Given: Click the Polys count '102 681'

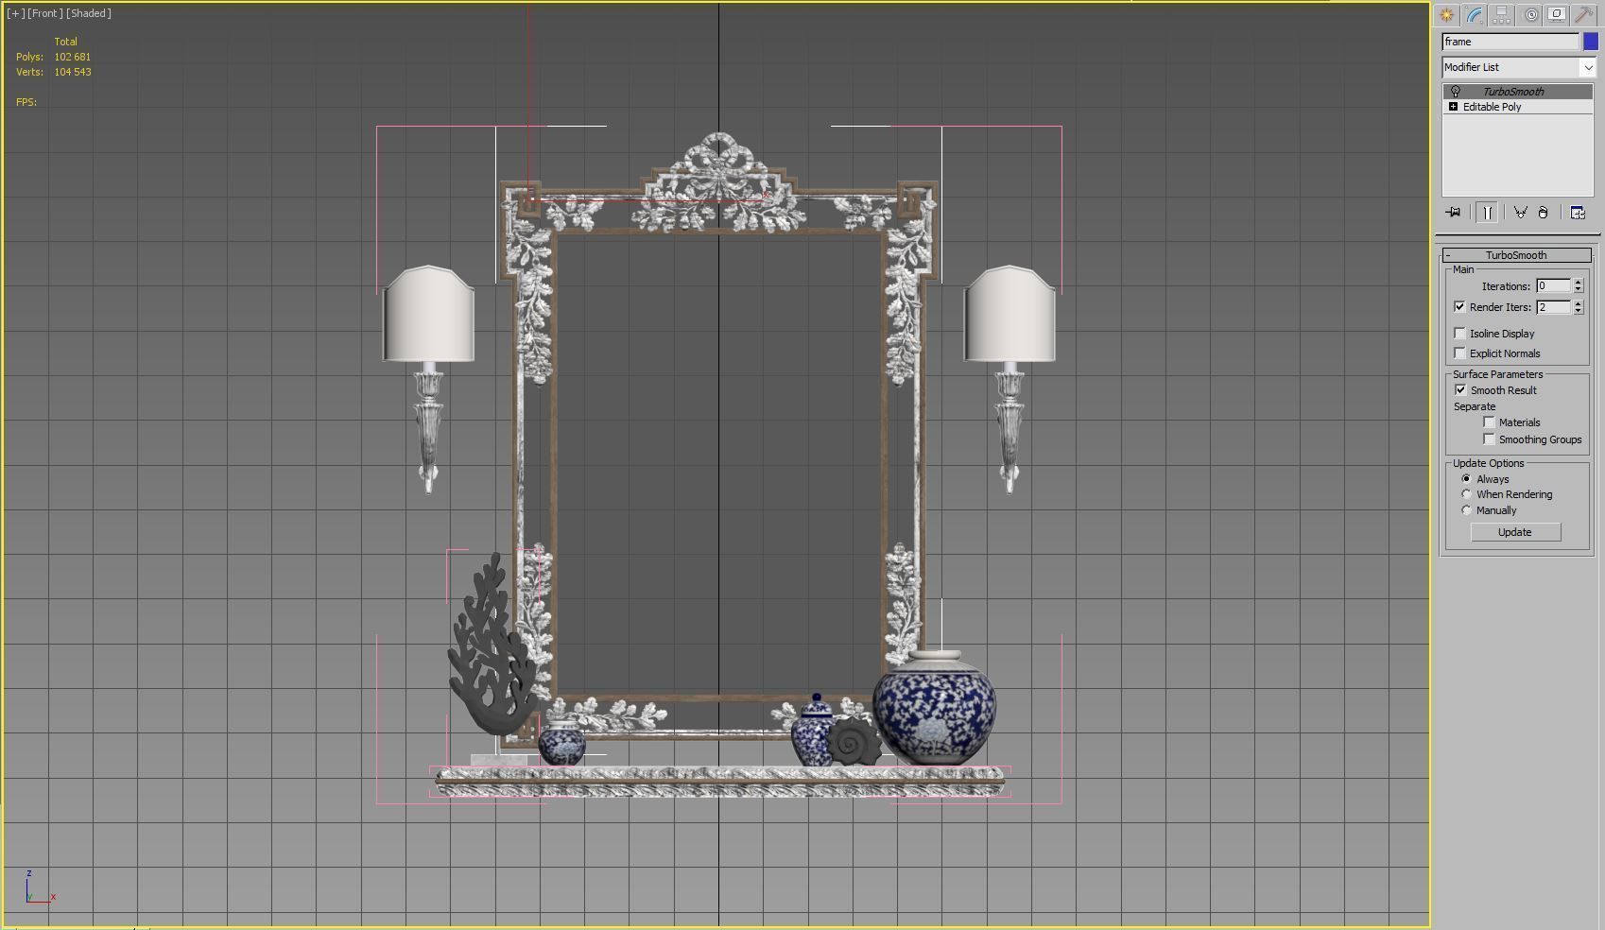Looking at the screenshot, I should tap(73, 57).
